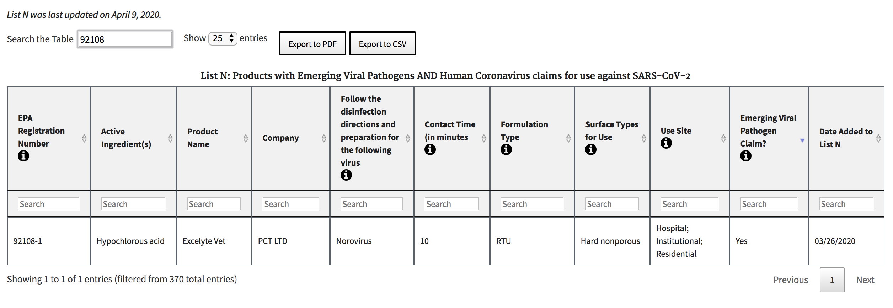
Task: Click info icon under Use Site header
Action: click(x=666, y=143)
